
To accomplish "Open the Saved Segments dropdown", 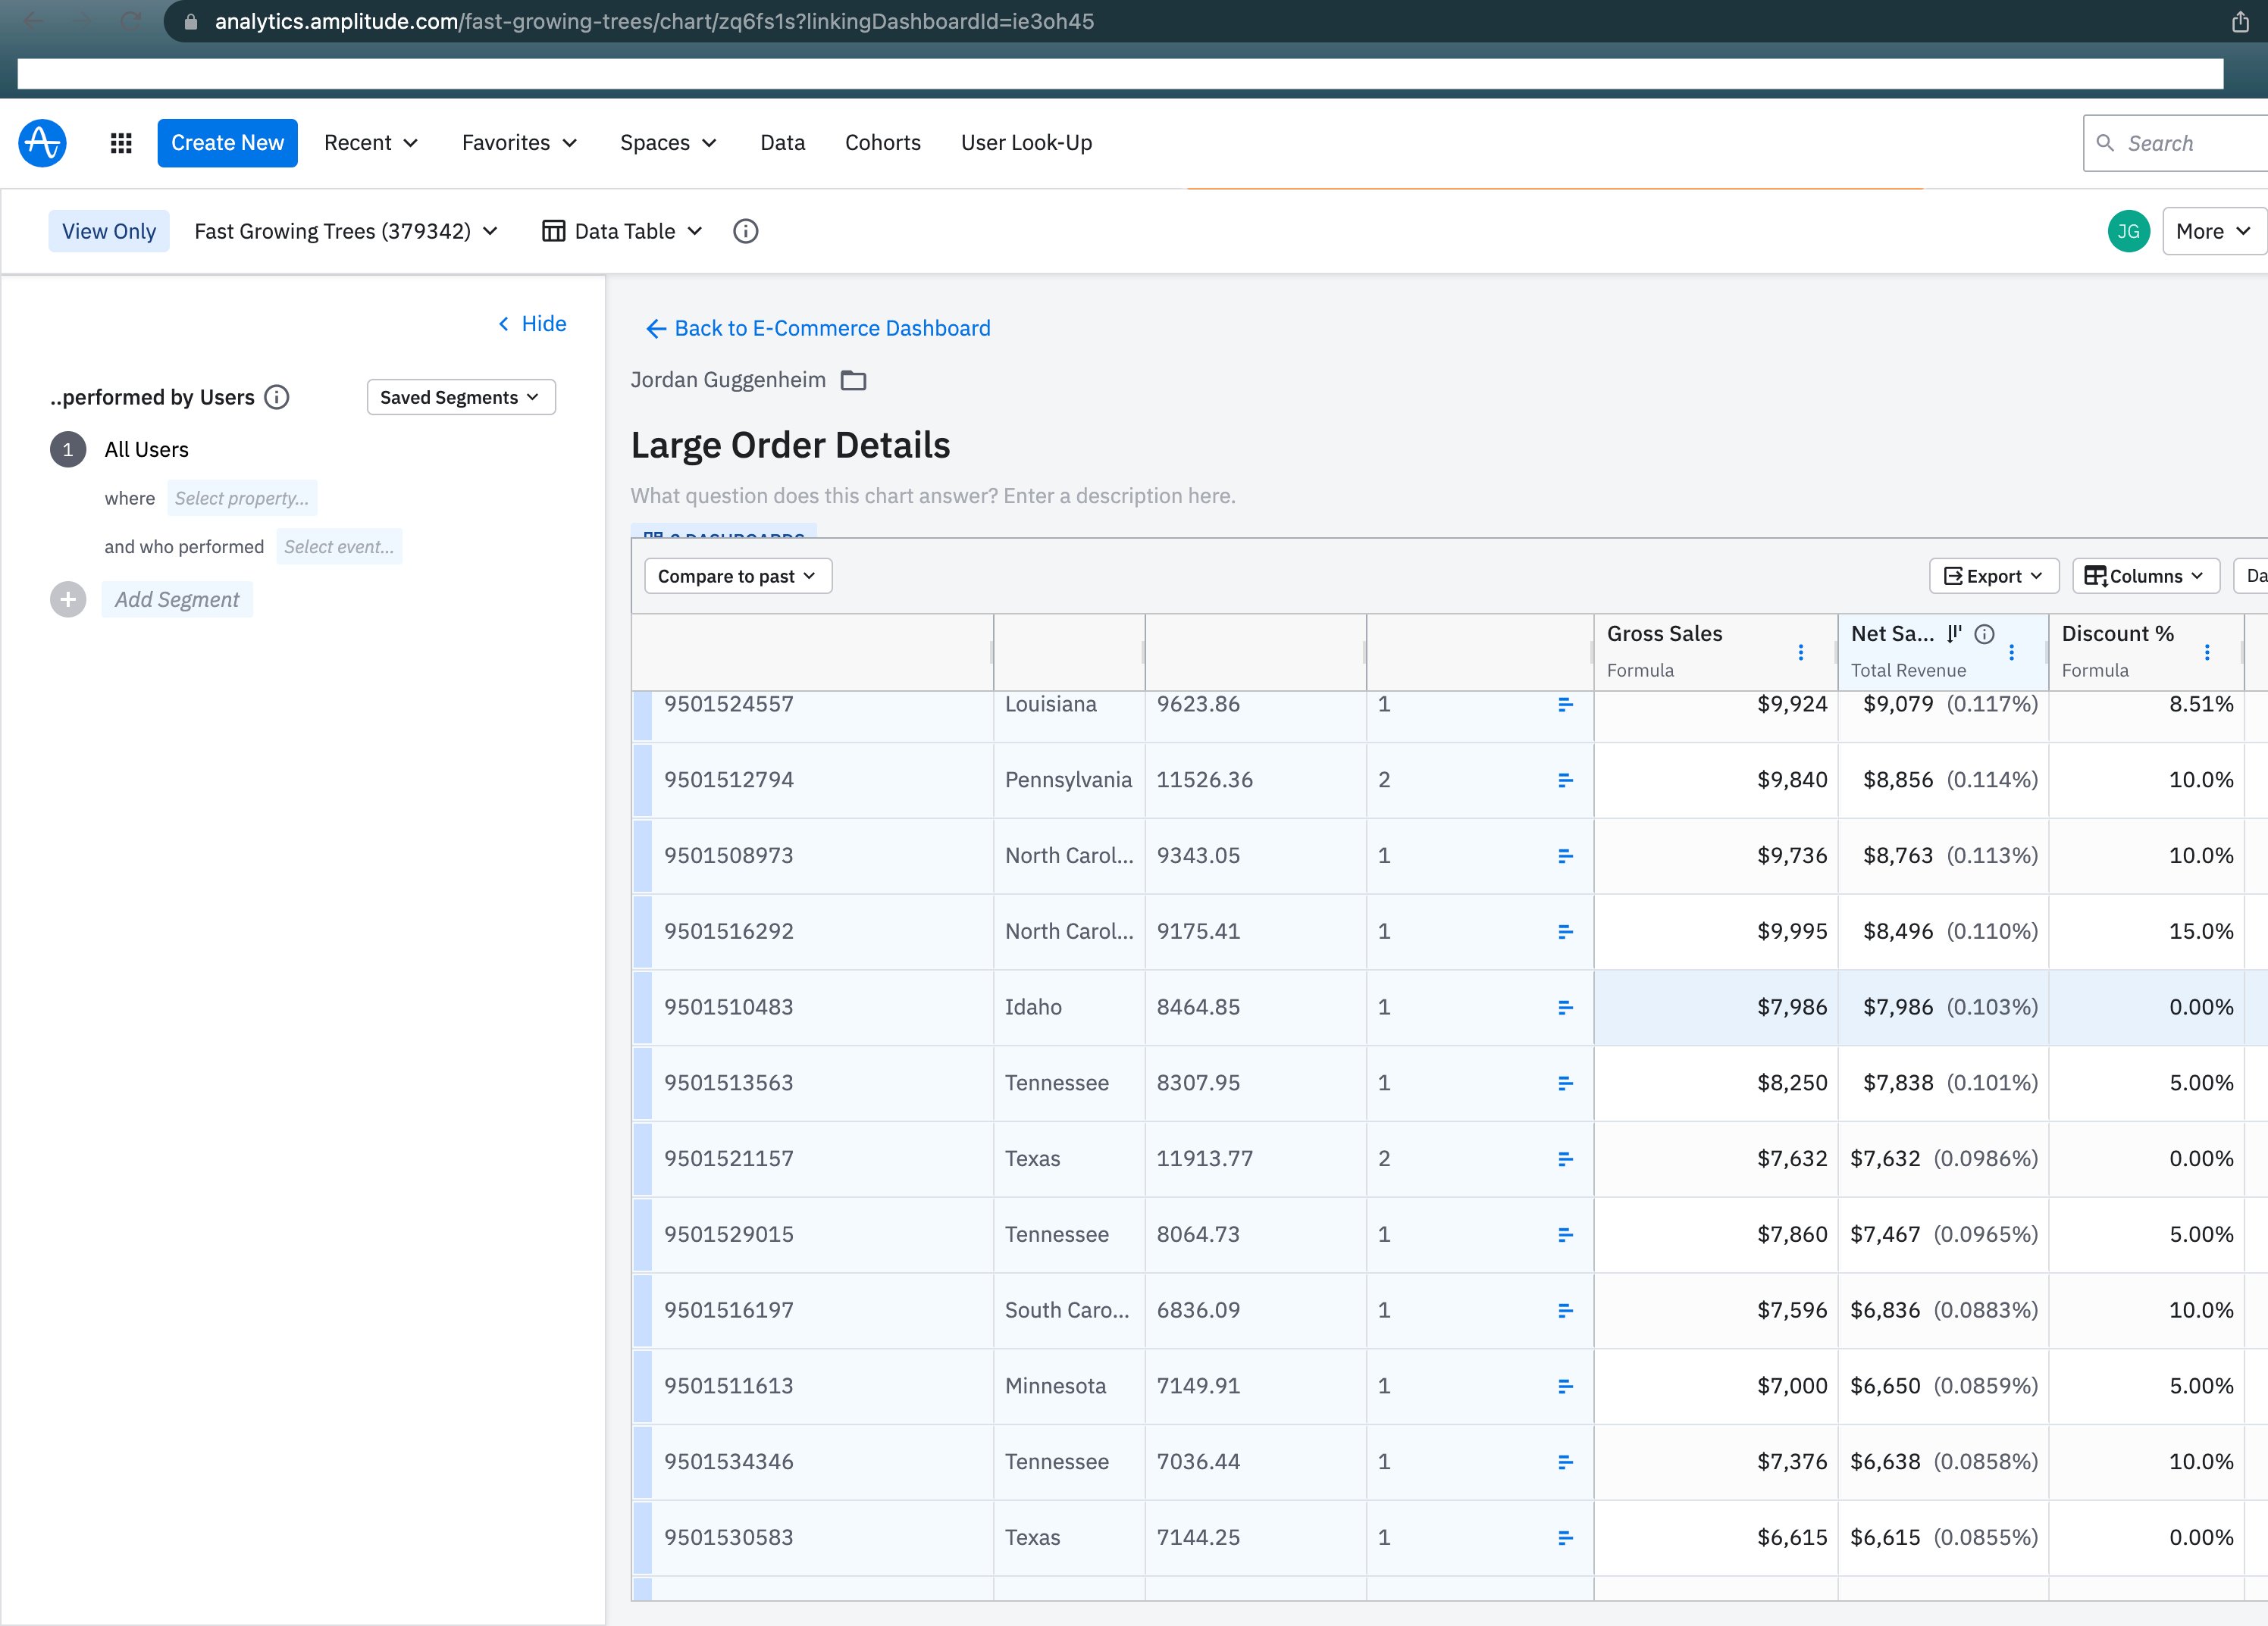I will (x=460, y=398).
